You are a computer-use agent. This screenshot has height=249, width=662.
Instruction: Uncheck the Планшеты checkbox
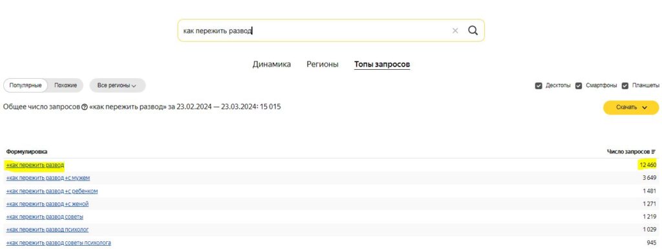tap(625, 85)
